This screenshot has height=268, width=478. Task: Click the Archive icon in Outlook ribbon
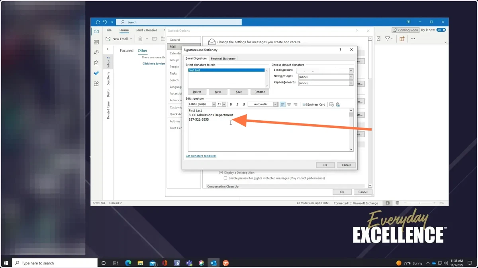coord(154,39)
